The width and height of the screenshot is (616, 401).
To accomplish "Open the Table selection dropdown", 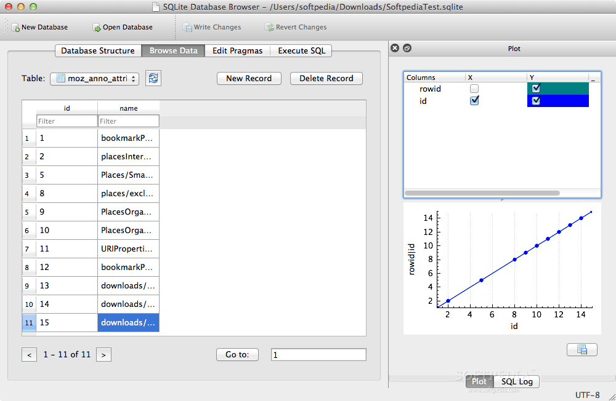I will tap(94, 78).
